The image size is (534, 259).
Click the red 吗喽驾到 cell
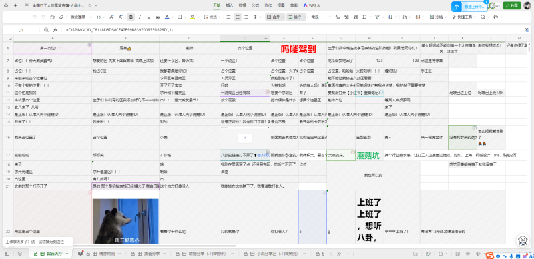pyautogui.click(x=298, y=49)
